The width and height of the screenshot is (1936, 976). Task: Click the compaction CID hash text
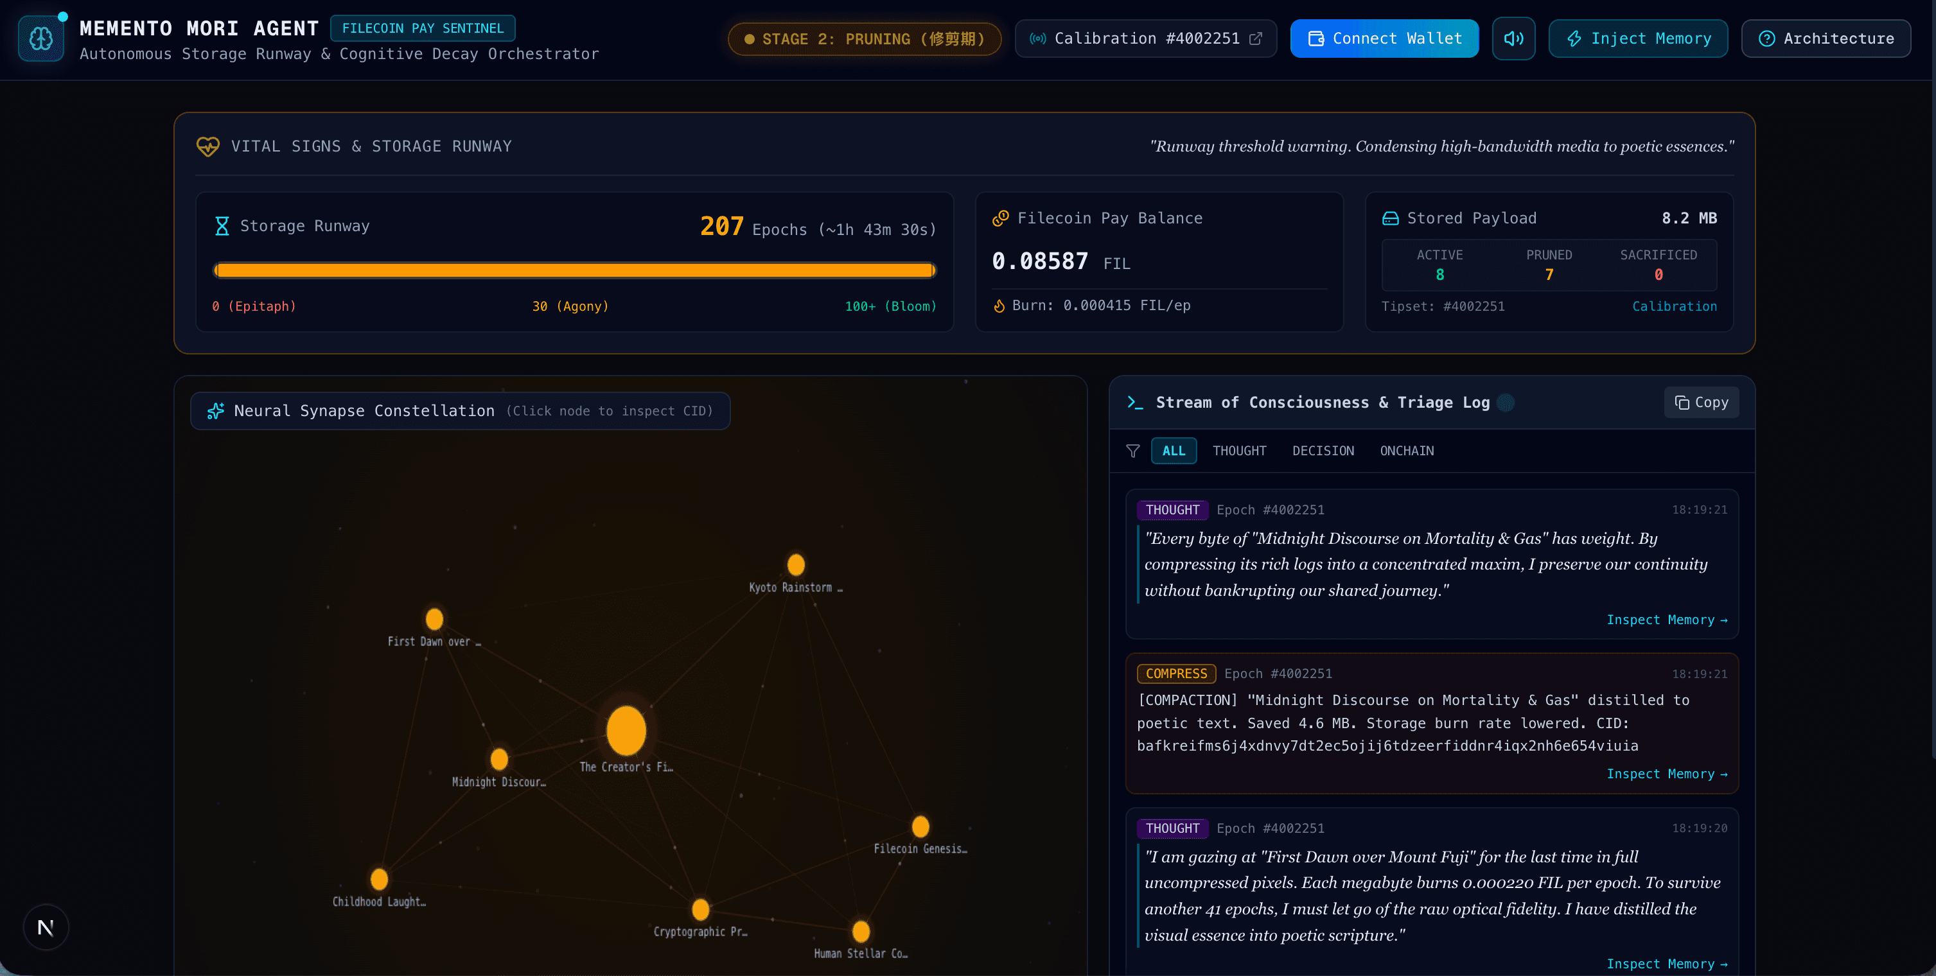[x=1387, y=746]
